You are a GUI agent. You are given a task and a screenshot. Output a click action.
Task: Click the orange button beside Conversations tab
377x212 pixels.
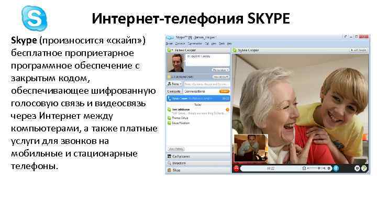(224, 91)
